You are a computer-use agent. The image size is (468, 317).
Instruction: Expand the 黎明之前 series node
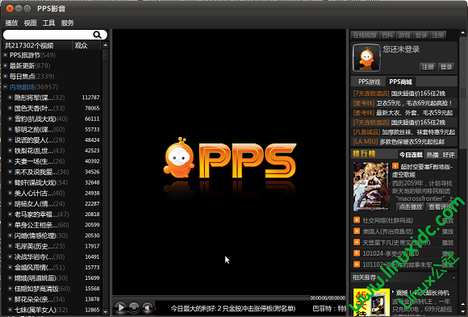tap(10, 129)
